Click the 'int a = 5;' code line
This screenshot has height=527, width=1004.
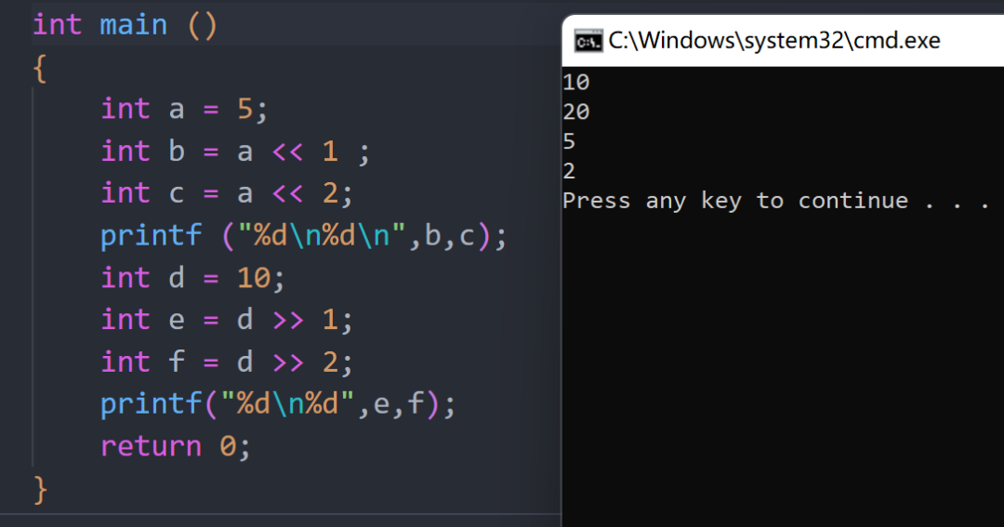(184, 110)
